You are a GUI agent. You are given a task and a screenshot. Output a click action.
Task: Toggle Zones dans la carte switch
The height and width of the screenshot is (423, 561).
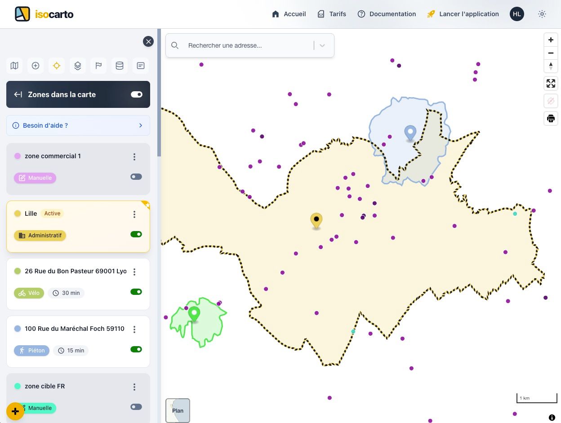click(x=137, y=94)
